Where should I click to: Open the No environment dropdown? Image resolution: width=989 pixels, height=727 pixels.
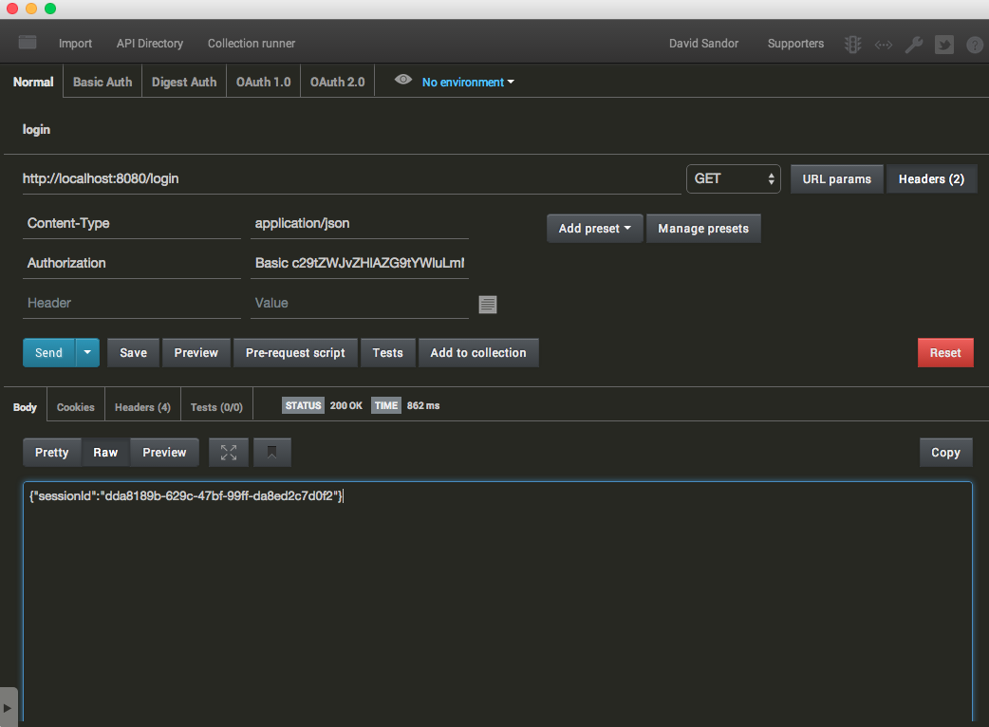(468, 82)
